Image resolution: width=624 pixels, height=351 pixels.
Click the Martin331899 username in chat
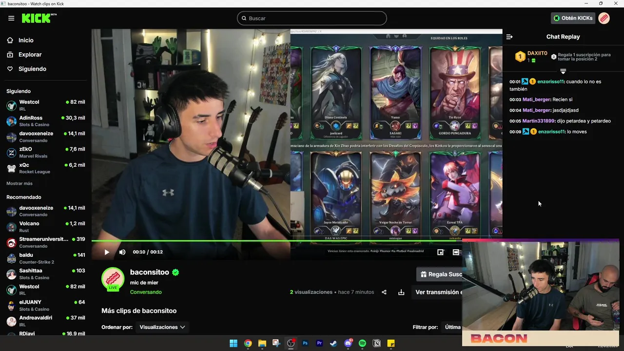(539, 121)
